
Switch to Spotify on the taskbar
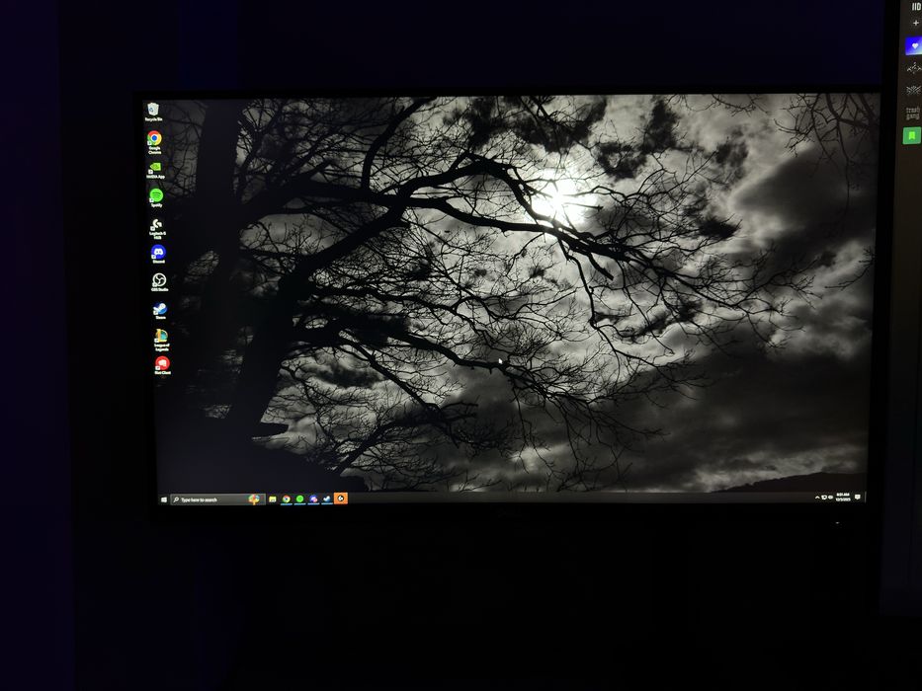point(299,499)
